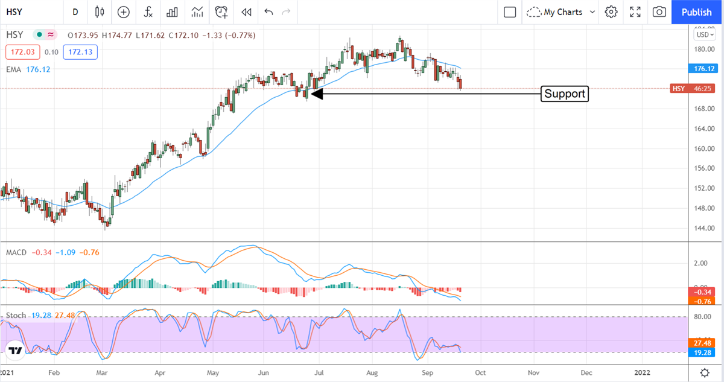724x382 pixels.
Task: Open chart settings gear in top toolbar
Action: pyautogui.click(x=611, y=11)
